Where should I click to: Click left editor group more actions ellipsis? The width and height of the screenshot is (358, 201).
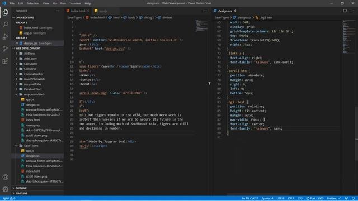205,11
